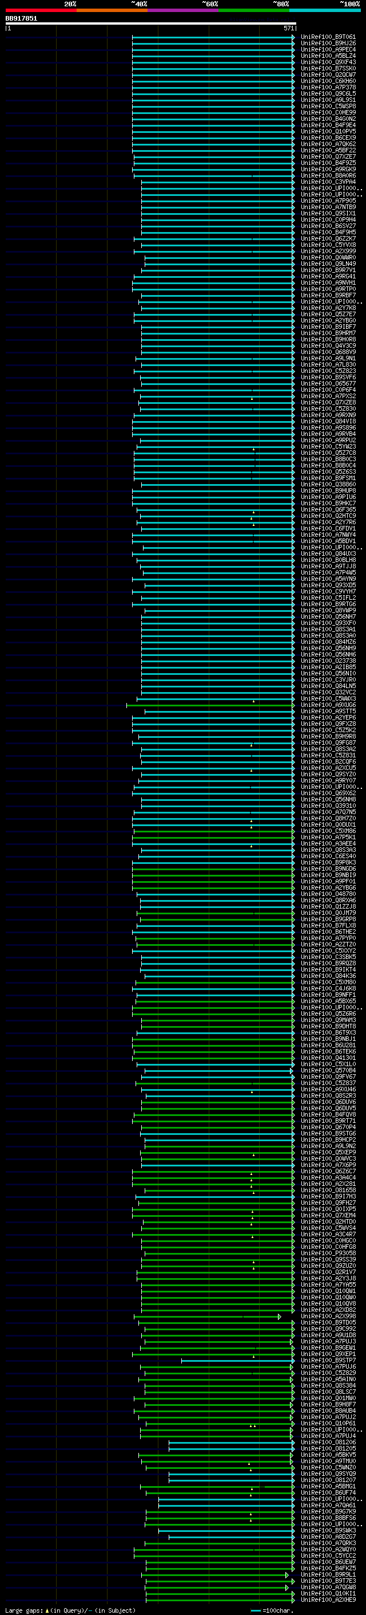Select the UniRef100_Q32VC2 label
The height and width of the screenshot is (1615, 366).
click(328, 692)
